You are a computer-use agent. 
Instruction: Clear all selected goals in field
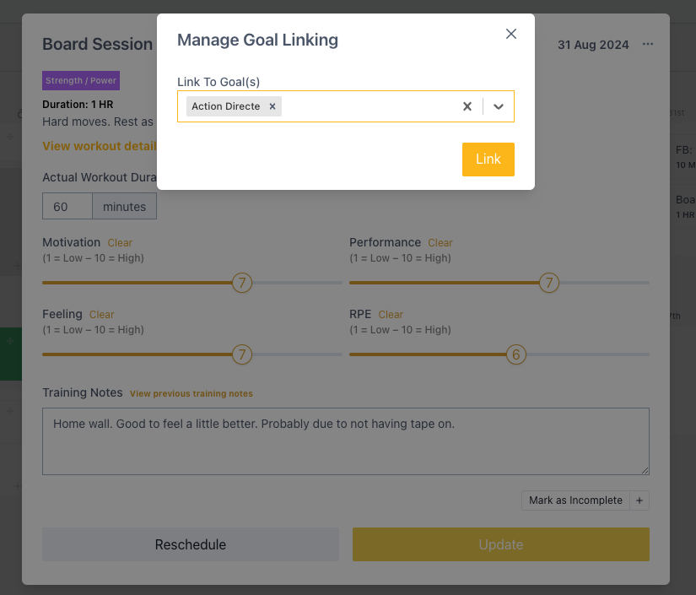pyautogui.click(x=467, y=106)
